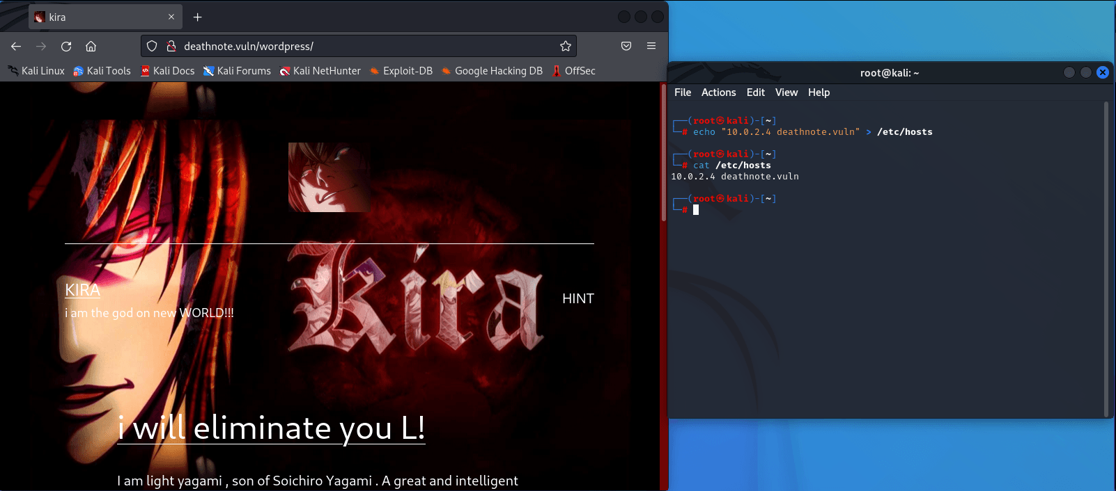Focus the address bar showing deathnote.vuln/wordpress/
This screenshot has width=1116, height=491.
[359, 46]
